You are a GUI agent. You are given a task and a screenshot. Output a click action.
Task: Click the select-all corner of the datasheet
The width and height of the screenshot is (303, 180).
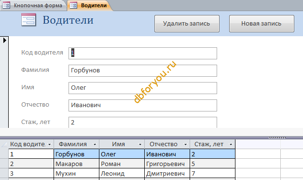click(4, 144)
